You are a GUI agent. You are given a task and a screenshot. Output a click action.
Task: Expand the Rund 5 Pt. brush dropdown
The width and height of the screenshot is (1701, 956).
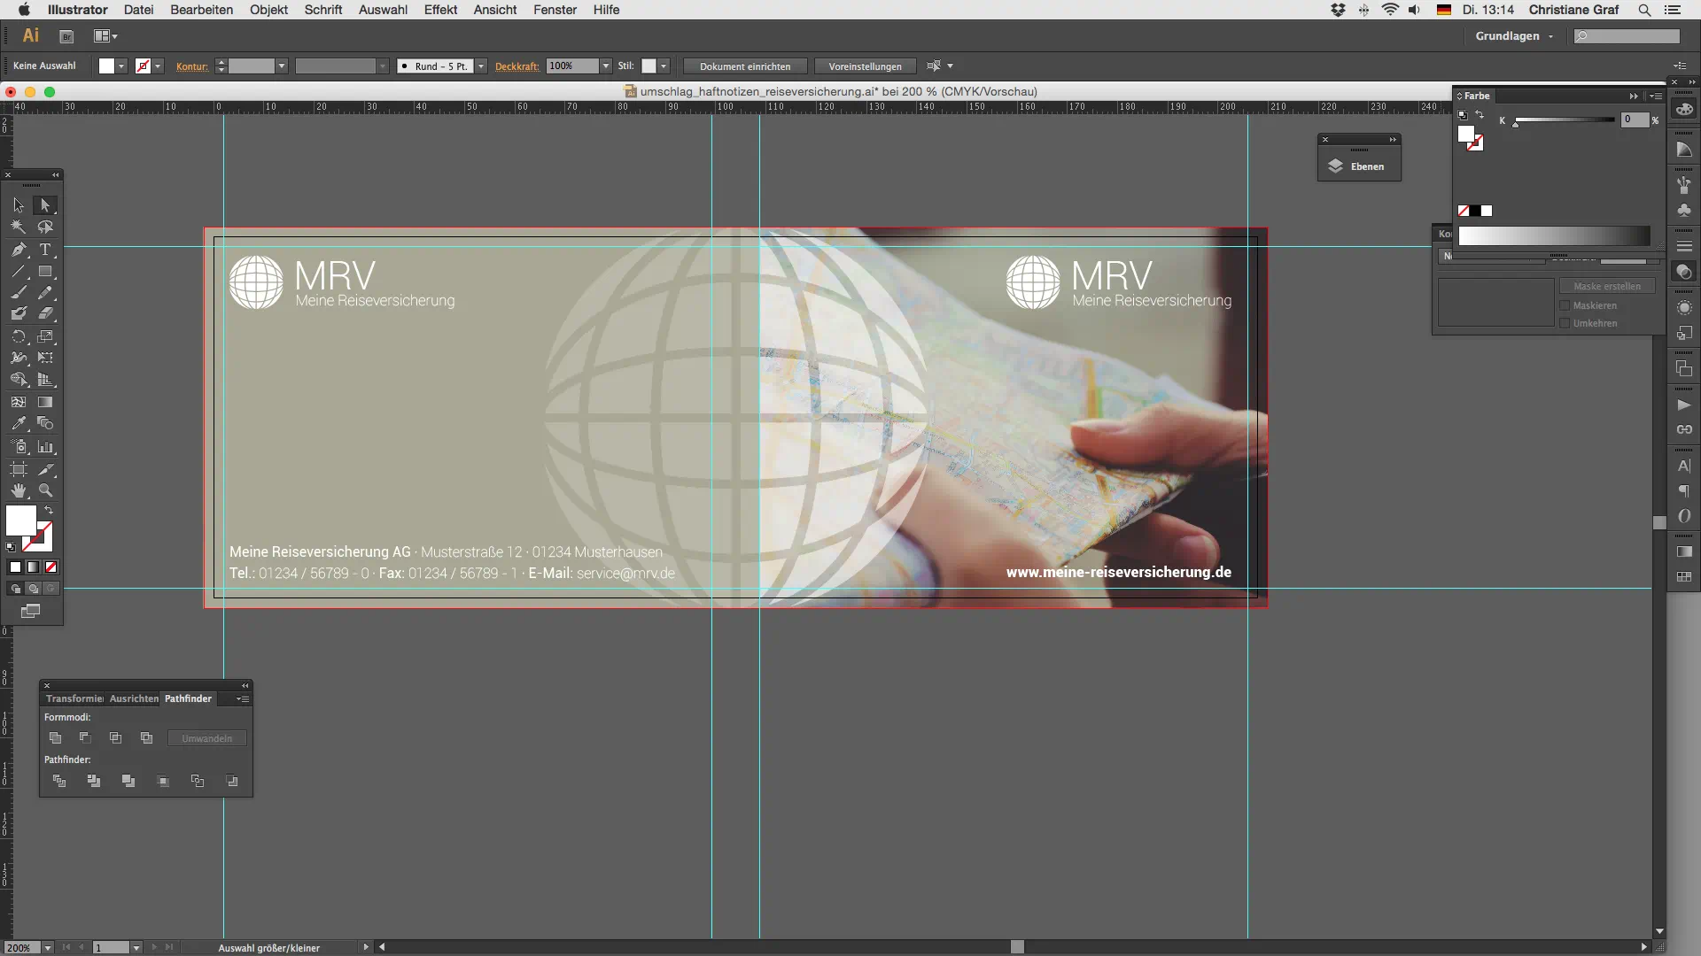481,66
